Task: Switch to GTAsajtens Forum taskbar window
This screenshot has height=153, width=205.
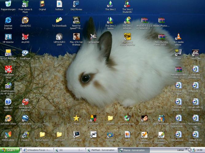Action: pyautogui.click(x=37, y=150)
